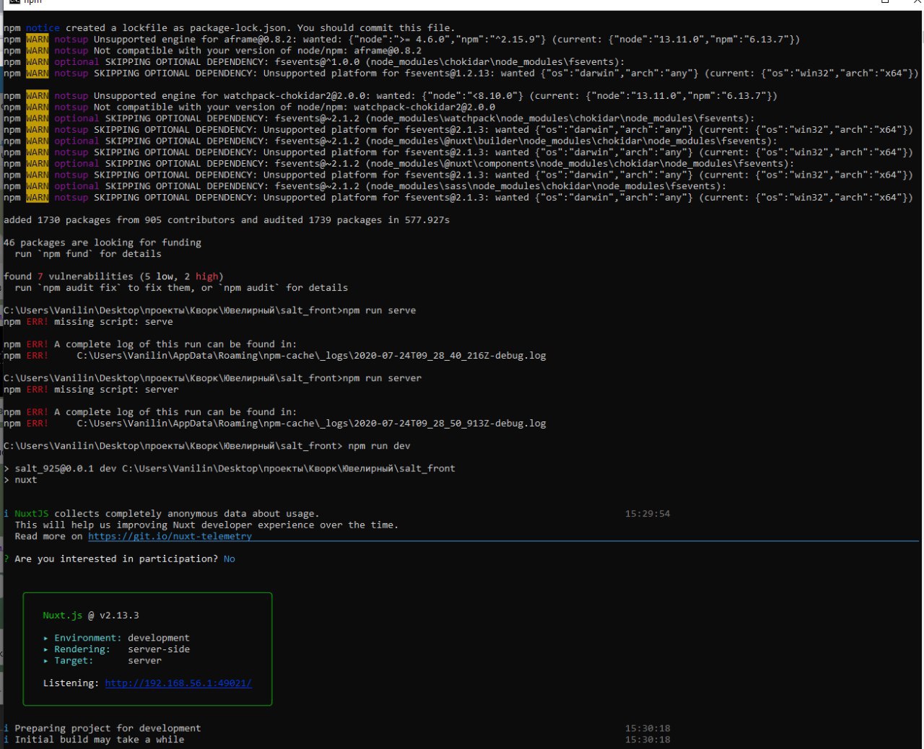Click 'Not compatible ... watchpack-chokidar2@2.0.0' line
The width and height of the screenshot is (924, 749).
point(249,107)
